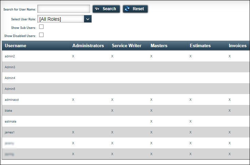Click james1's Invoices X mark
Viewport: 250px width, 165px height.
click(x=230, y=132)
